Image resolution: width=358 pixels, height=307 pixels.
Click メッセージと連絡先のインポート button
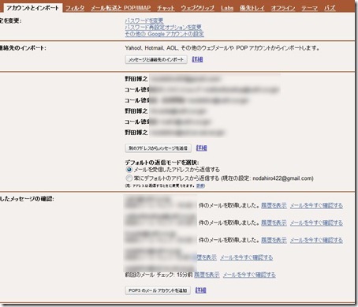pos(156,59)
